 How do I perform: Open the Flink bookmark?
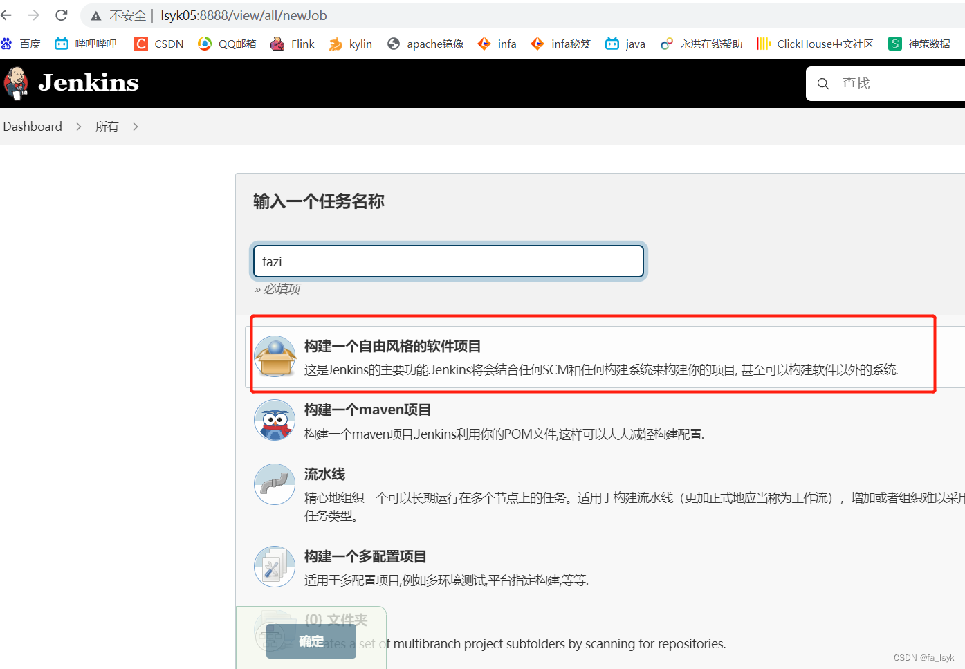click(293, 44)
